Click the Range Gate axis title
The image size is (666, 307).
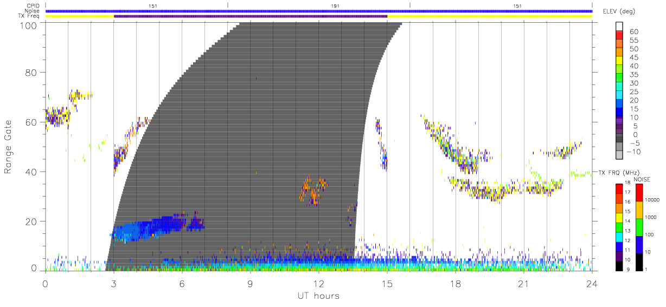coord(9,147)
